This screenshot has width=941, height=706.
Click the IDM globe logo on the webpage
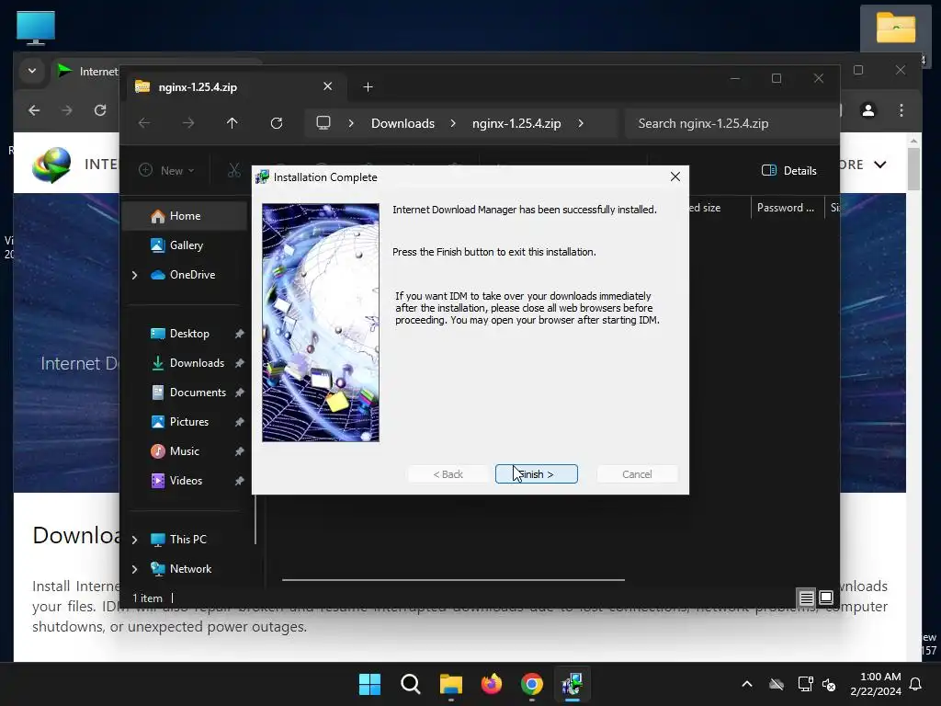coord(51,165)
